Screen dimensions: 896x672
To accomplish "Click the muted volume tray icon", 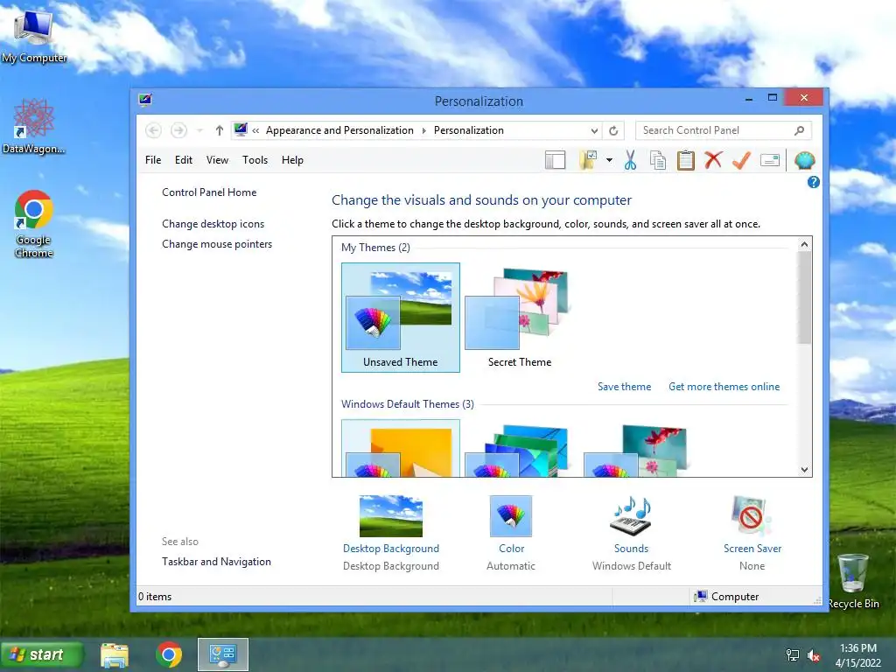I will point(814,655).
